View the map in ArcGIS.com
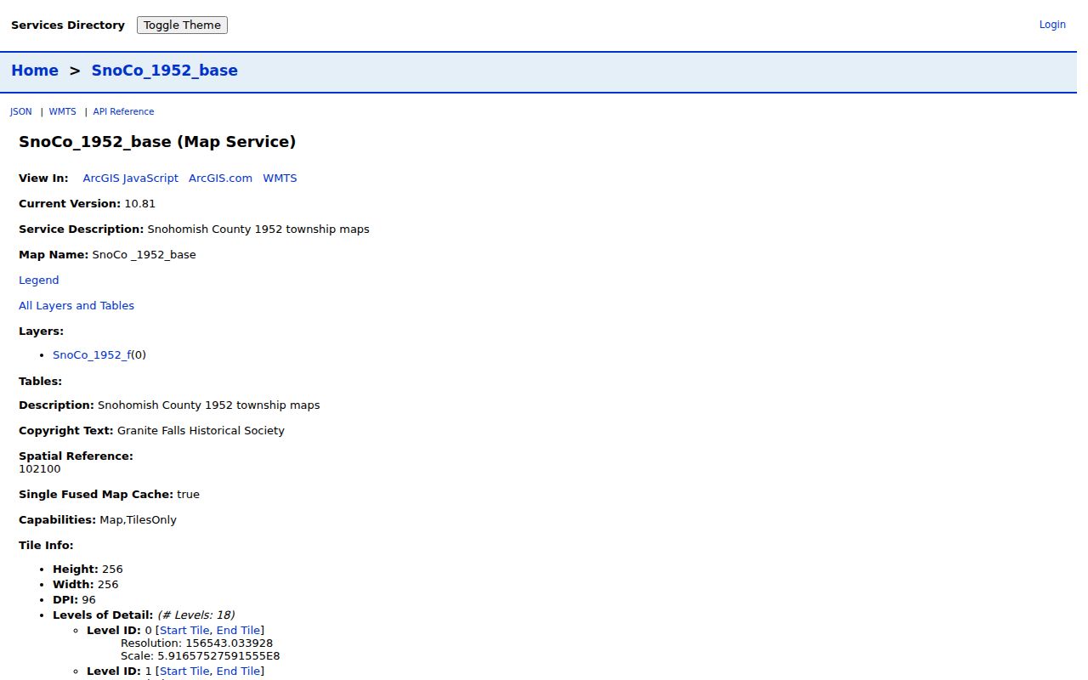1088x680 pixels. pyautogui.click(x=221, y=178)
